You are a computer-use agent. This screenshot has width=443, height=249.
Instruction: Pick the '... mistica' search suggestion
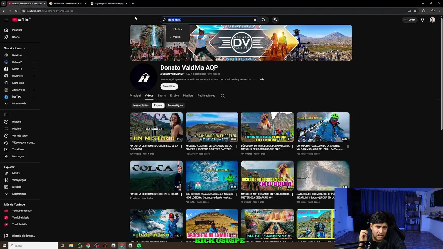(177, 29)
